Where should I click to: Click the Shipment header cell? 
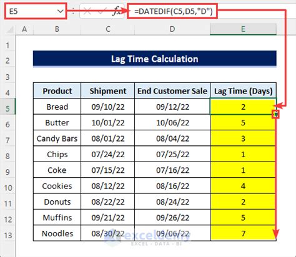[108, 90]
